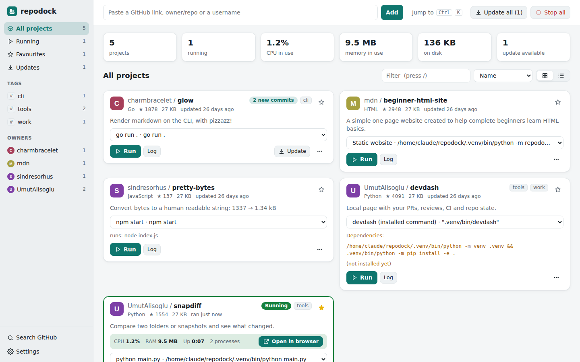The image size is (580, 362).
Task: Select All projects in sidebar
Action: pyautogui.click(x=47, y=29)
